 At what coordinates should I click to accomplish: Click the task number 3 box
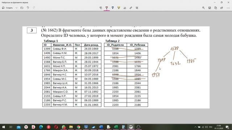click(32, 30)
